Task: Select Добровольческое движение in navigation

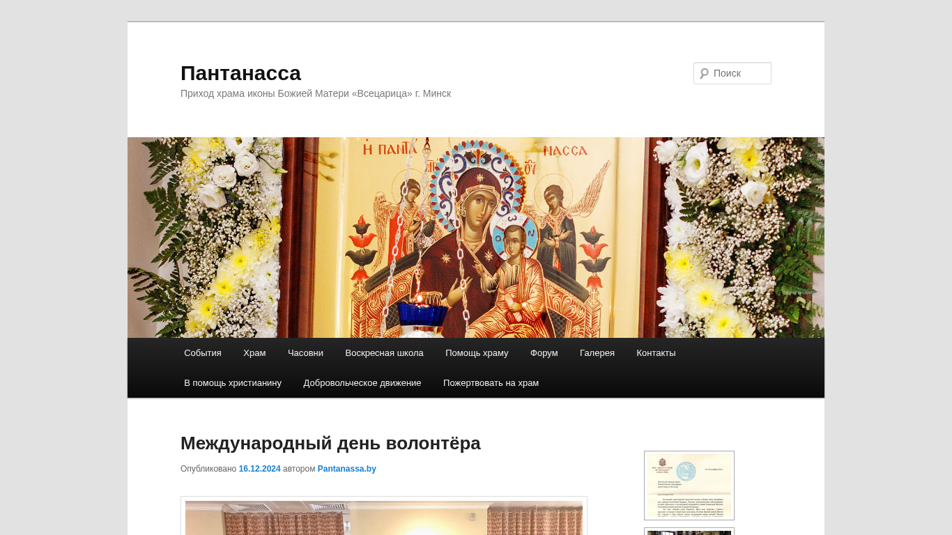Action: (362, 382)
